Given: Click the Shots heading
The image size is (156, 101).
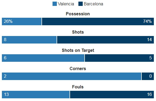Looking at the screenshot, I should (x=78, y=32).
